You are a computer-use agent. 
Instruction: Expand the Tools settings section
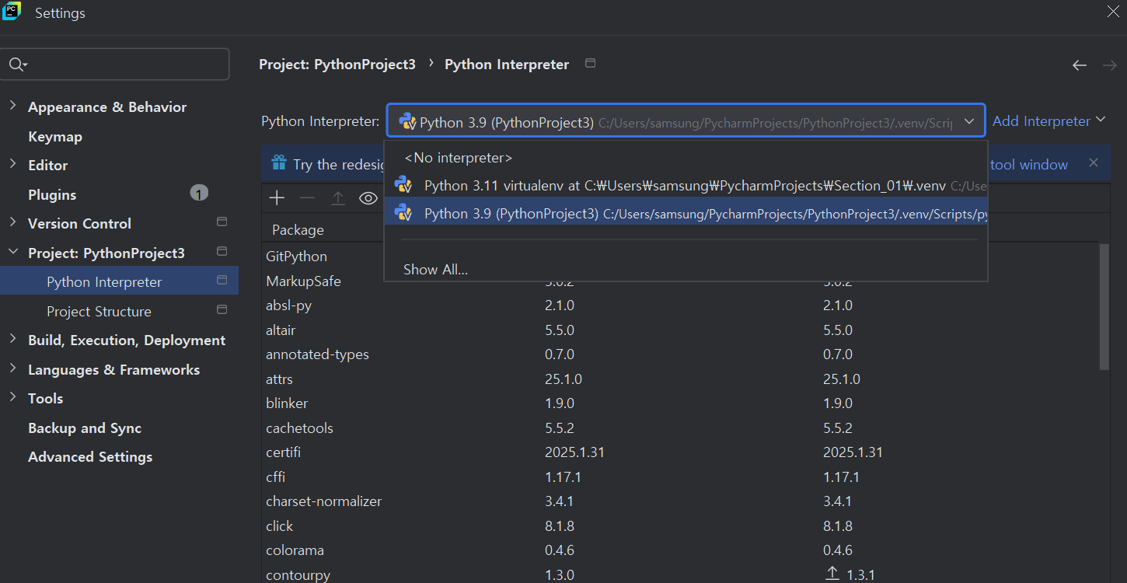tap(13, 397)
